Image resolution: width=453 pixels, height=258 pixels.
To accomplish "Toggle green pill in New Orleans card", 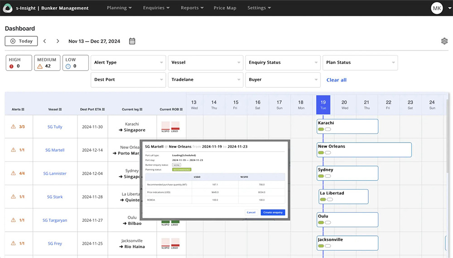I will tap(321, 153).
